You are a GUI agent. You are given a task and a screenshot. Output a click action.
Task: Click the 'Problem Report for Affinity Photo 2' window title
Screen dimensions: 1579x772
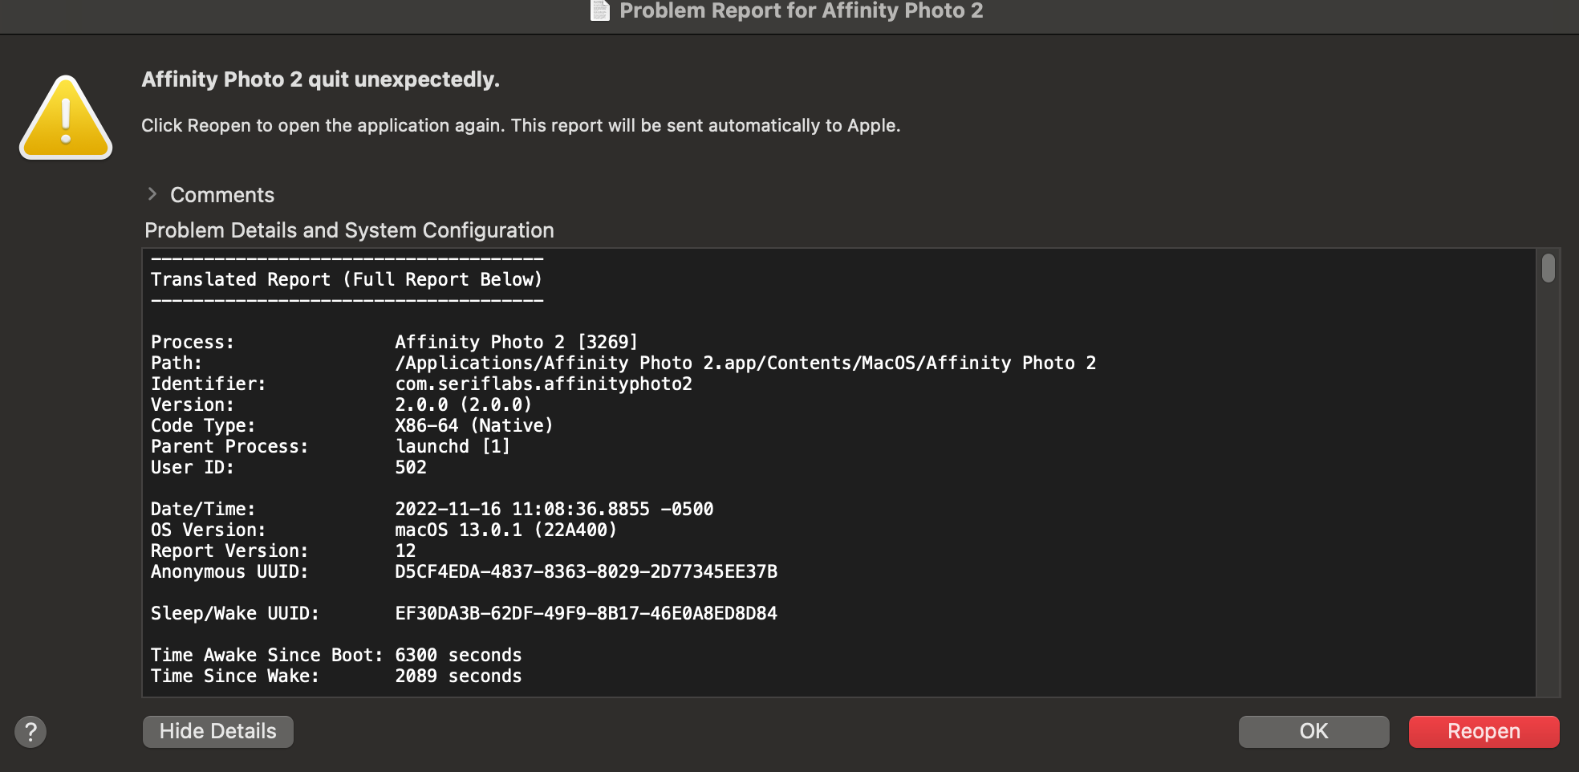[x=802, y=10]
